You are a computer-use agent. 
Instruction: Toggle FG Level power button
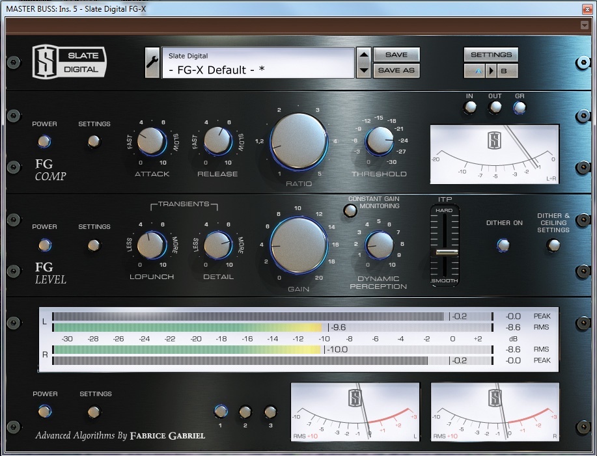[x=44, y=245]
